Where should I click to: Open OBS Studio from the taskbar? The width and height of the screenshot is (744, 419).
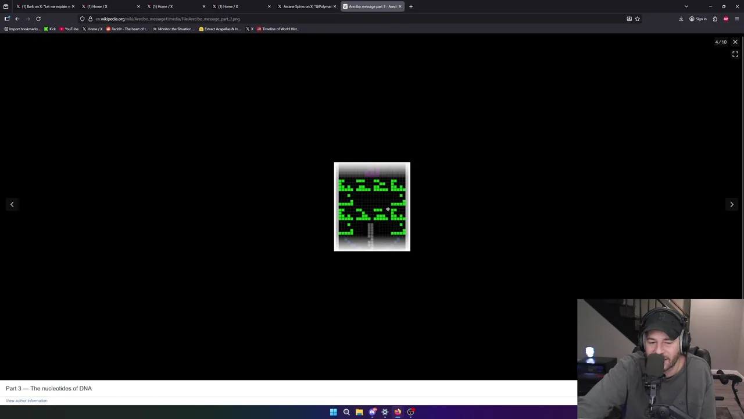coord(410,412)
